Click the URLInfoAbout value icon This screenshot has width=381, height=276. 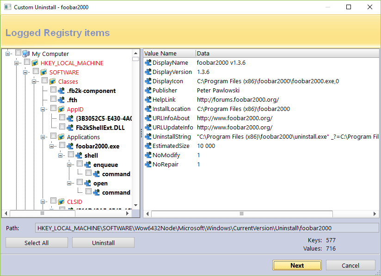click(148, 118)
